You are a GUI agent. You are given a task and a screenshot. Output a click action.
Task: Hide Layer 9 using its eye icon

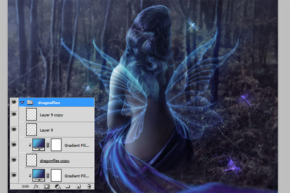point(14,129)
